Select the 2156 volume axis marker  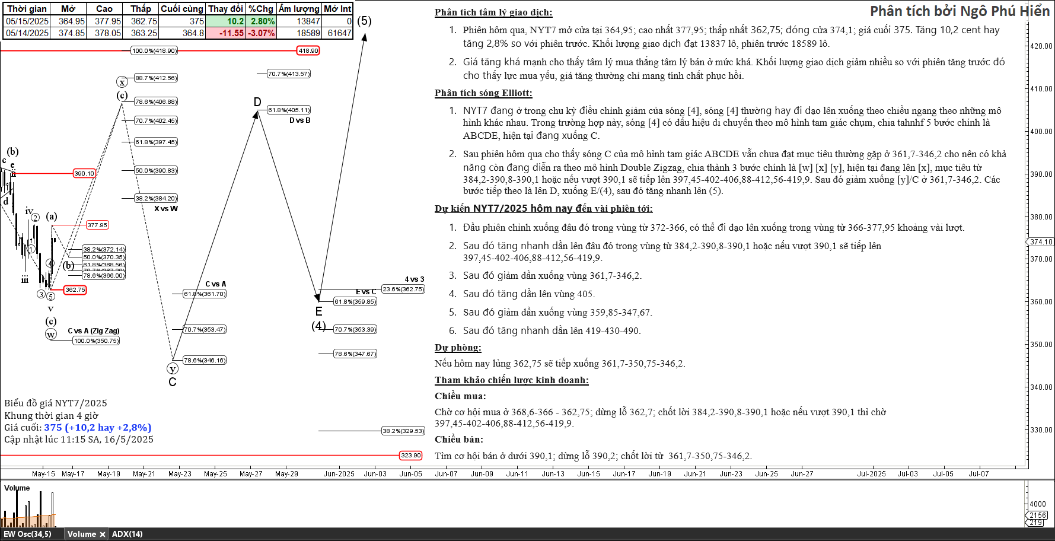(x=1038, y=515)
